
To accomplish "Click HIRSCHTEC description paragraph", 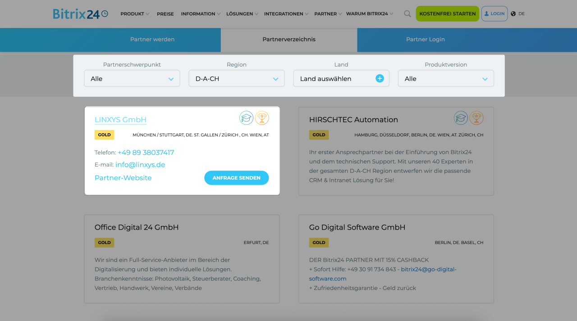I will (x=390, y=166).
